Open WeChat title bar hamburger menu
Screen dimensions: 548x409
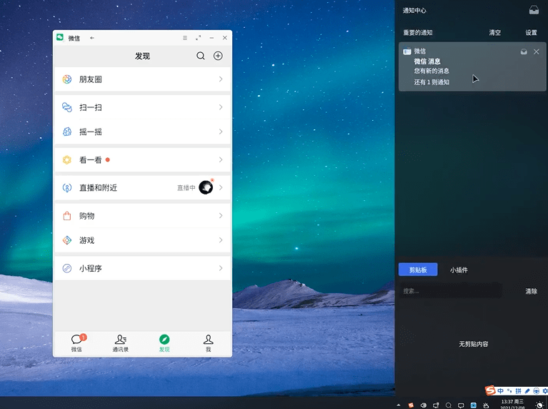tap(185, 38)
